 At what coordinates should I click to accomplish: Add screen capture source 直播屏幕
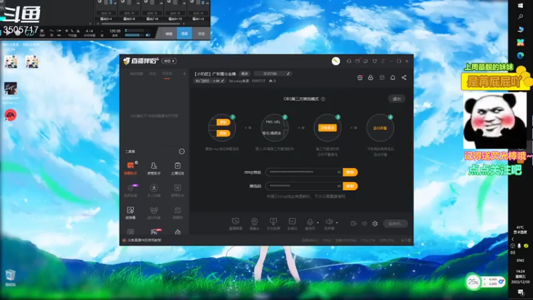[235, 224]
